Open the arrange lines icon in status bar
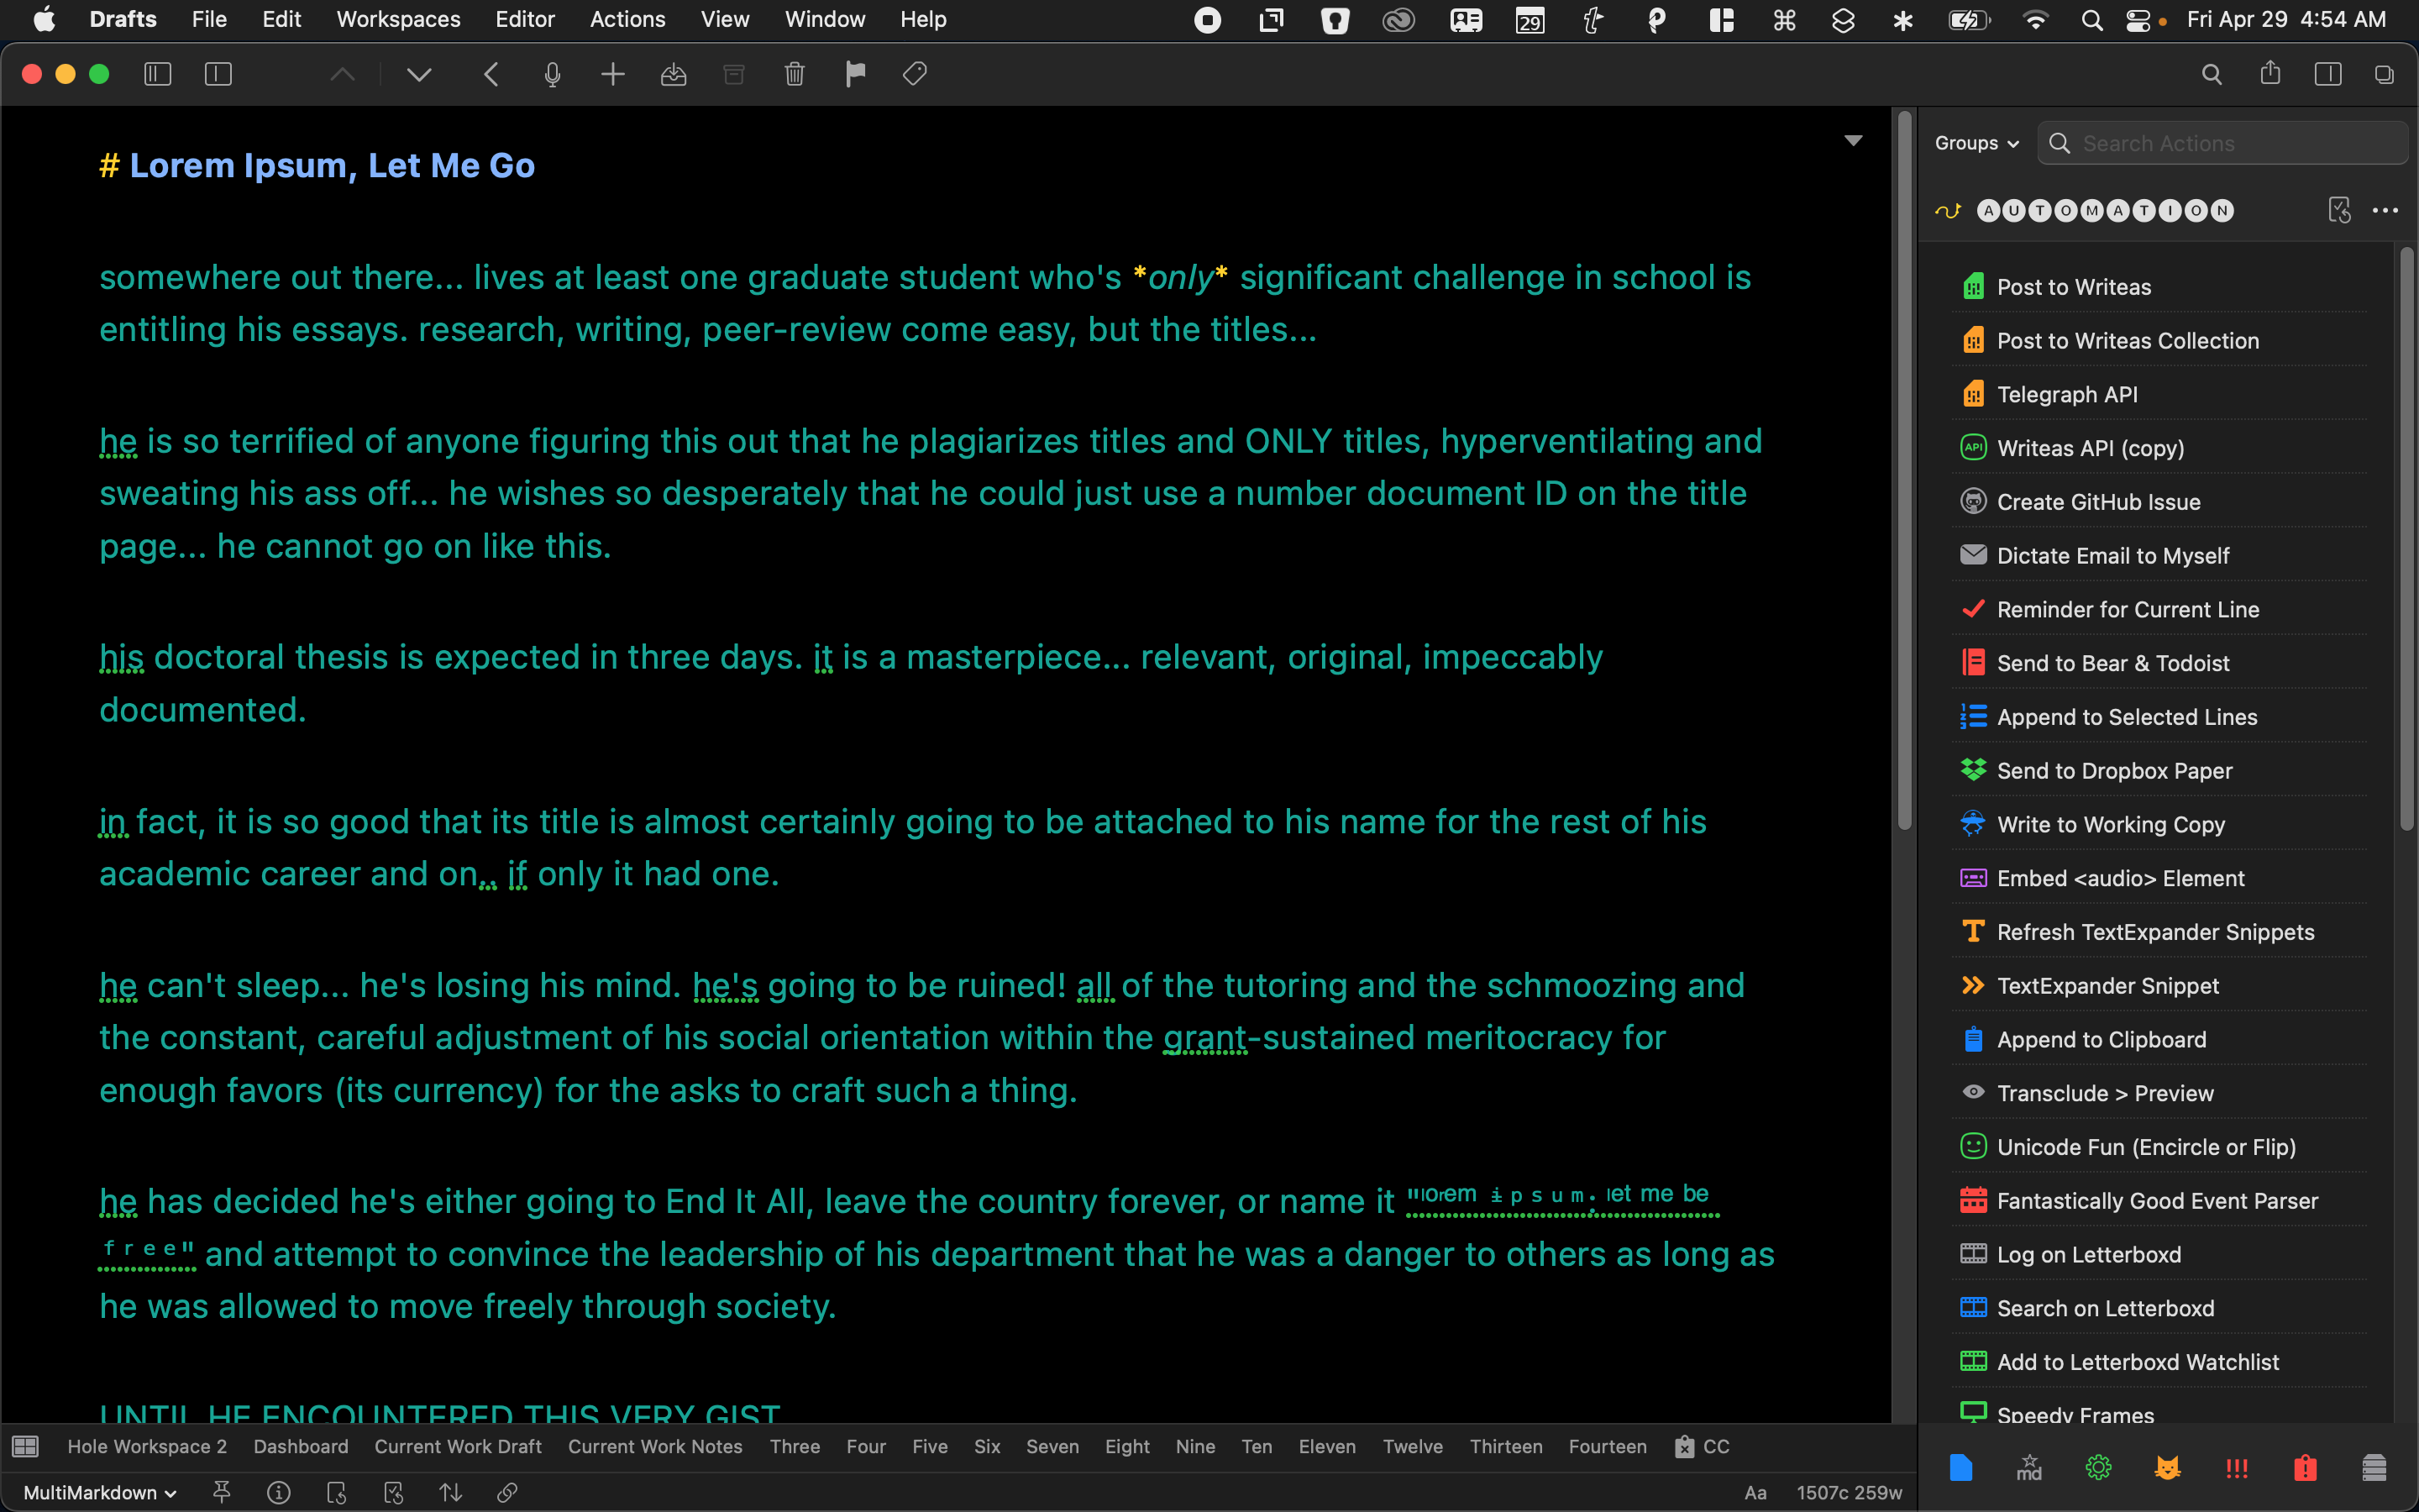2419x1512 pixels. [450, 1492]
